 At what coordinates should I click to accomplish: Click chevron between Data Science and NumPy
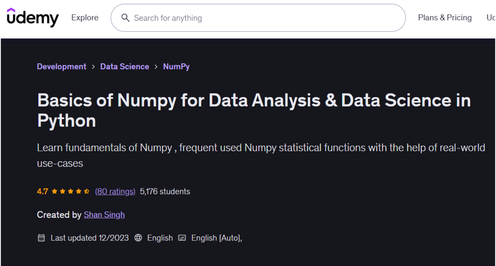(156, 67)
